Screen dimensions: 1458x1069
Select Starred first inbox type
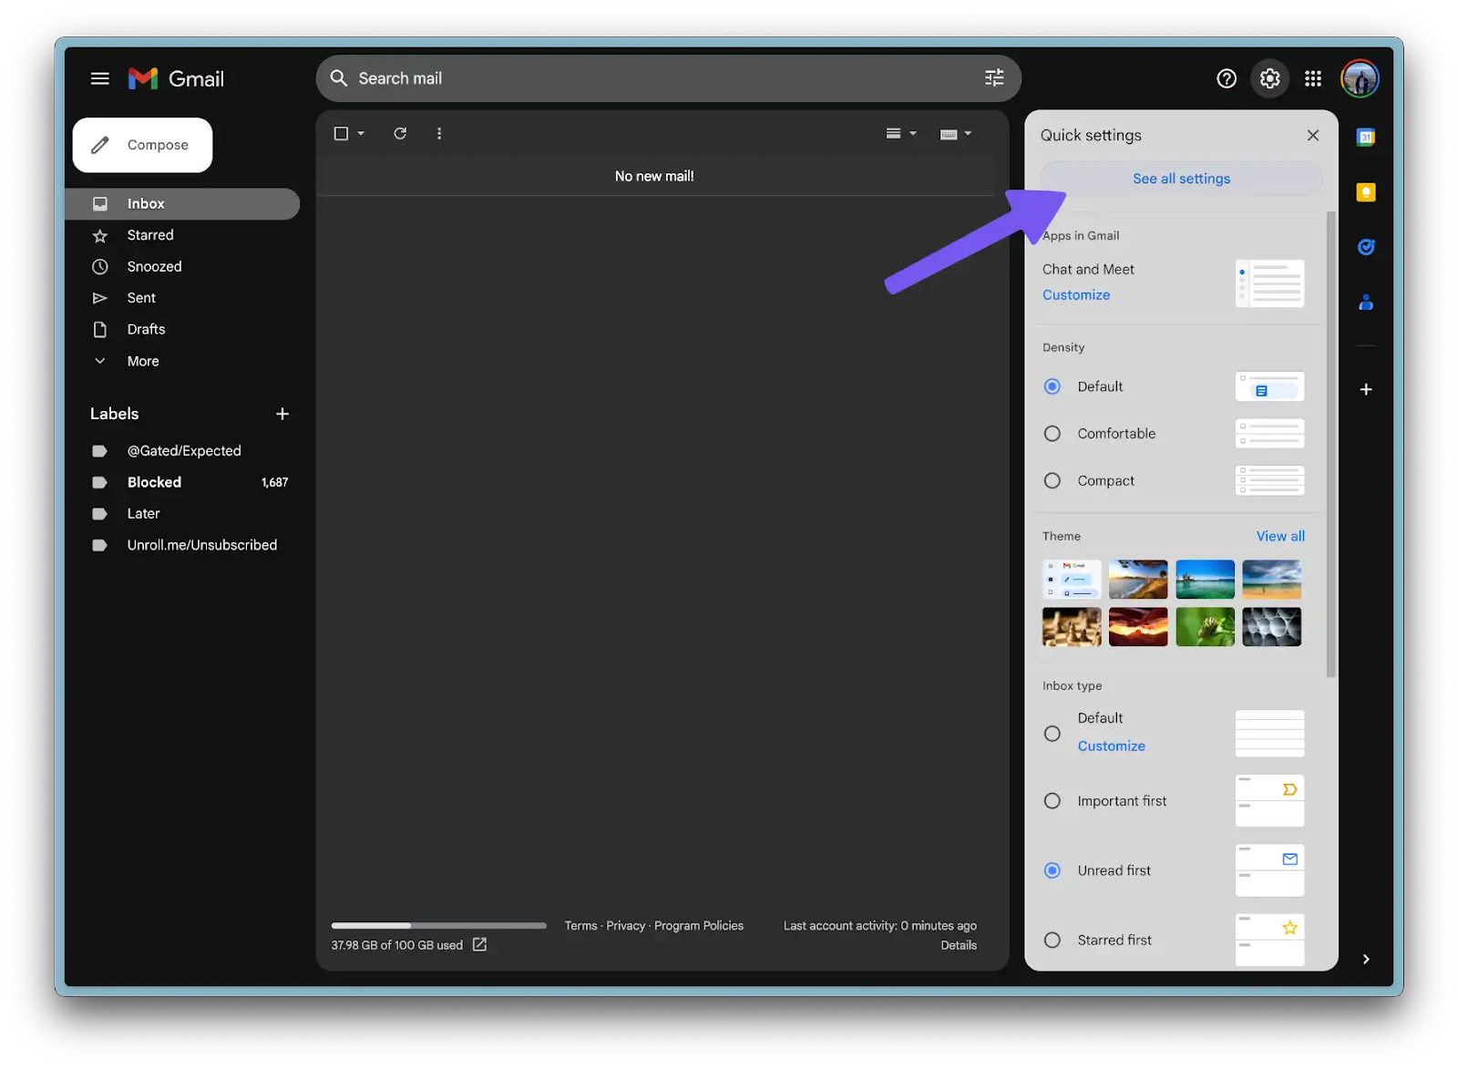(x=1052, y=940)
